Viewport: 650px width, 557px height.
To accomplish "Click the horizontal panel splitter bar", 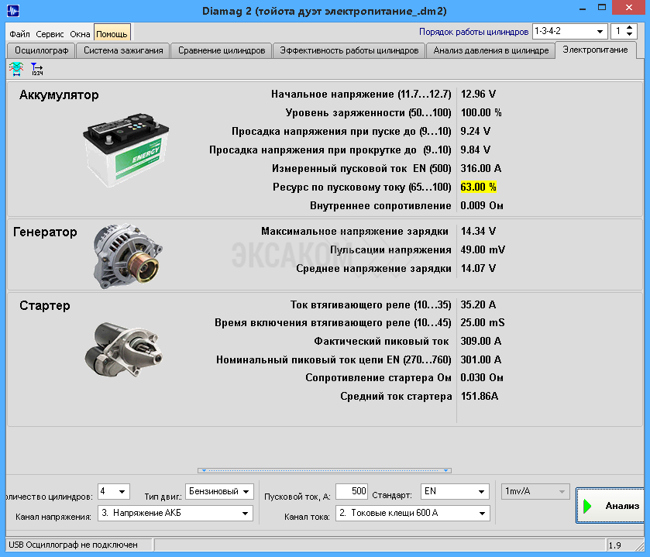I will coord(325,470).
